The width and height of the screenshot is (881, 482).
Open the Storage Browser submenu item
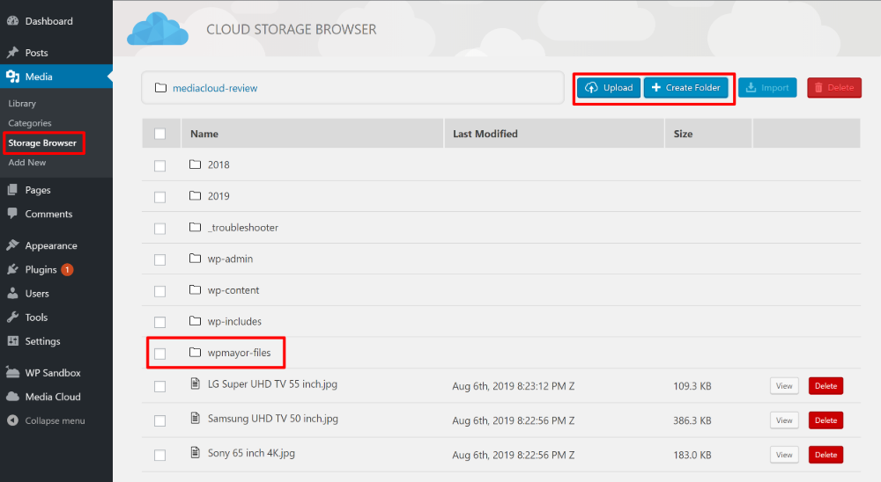42,143
